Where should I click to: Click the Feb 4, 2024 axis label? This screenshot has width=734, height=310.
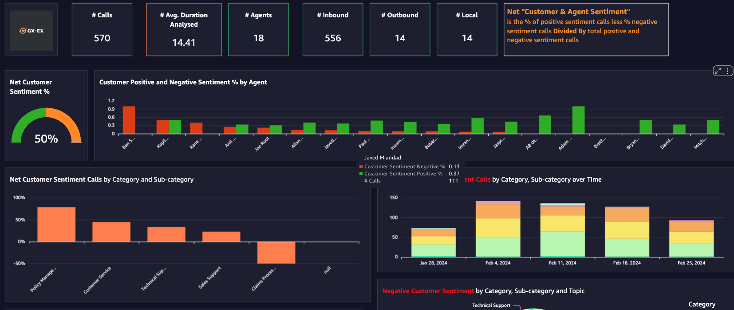[x=498, y=263]
